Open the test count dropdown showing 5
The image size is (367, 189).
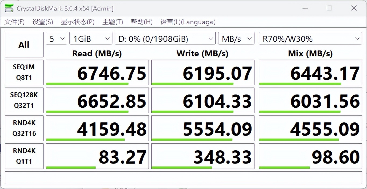57,39
